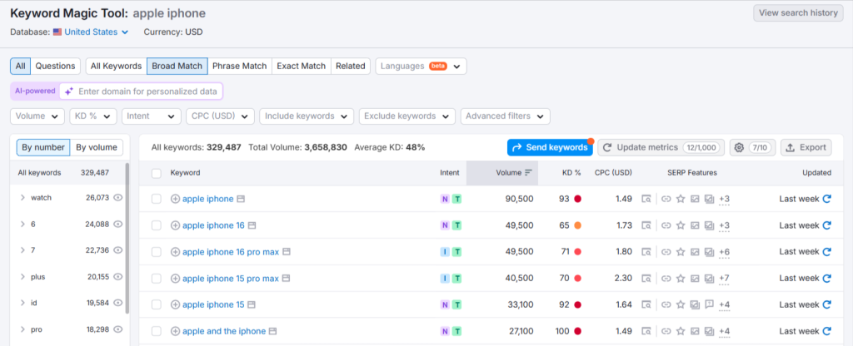
Task: Check the apple iphone 16 pro max checkbox
Action: tap(157, 252)
